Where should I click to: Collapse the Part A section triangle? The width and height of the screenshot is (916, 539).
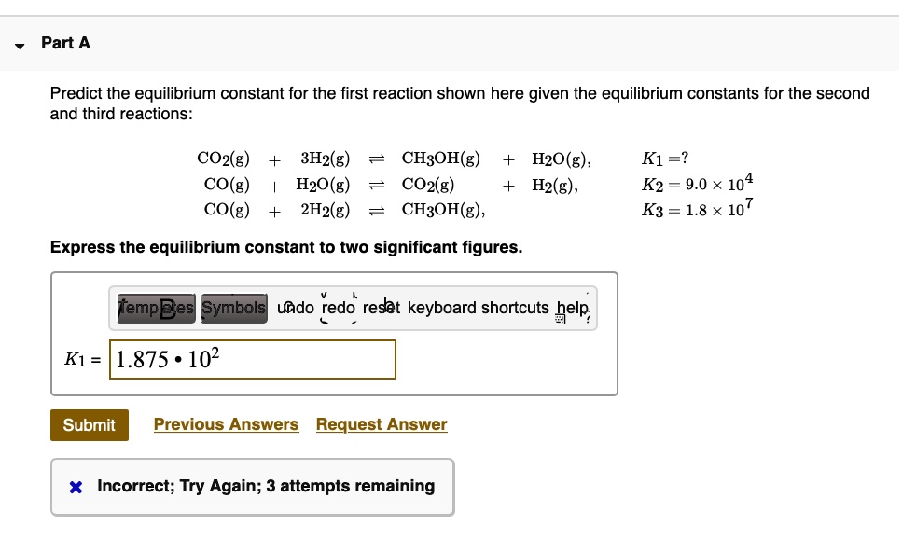[x=19, y=44]
